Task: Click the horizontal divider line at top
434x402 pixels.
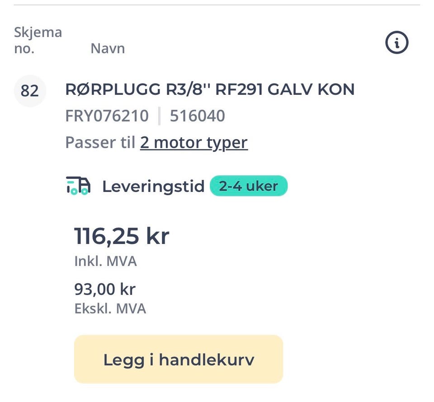Action: [x=217, y=5]
